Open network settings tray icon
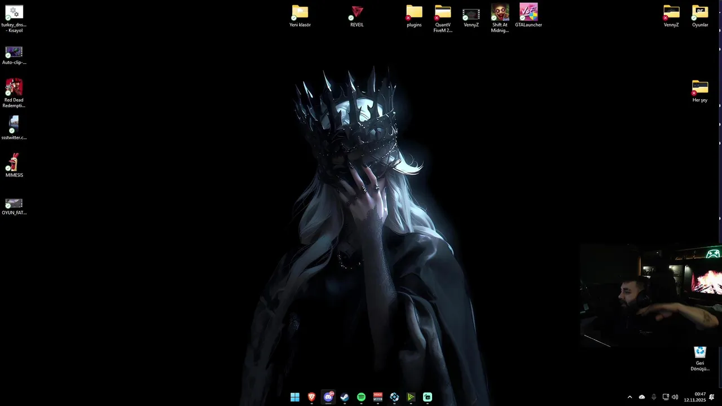Image resolution: width=722 pixels, height=406 pixels. click(666, 397)
